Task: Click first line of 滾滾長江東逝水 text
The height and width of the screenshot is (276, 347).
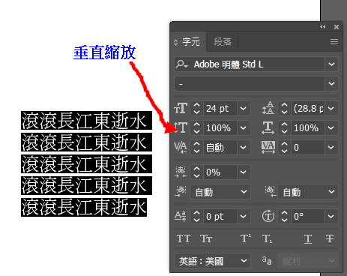Action: click(86, 121)
